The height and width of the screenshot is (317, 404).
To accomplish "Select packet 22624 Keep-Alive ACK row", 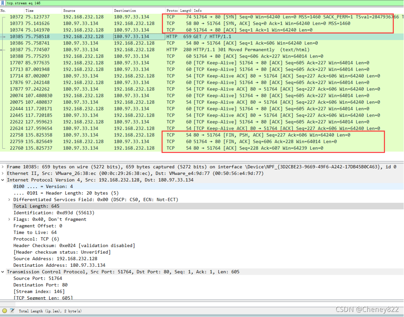I will click(202, 129).
